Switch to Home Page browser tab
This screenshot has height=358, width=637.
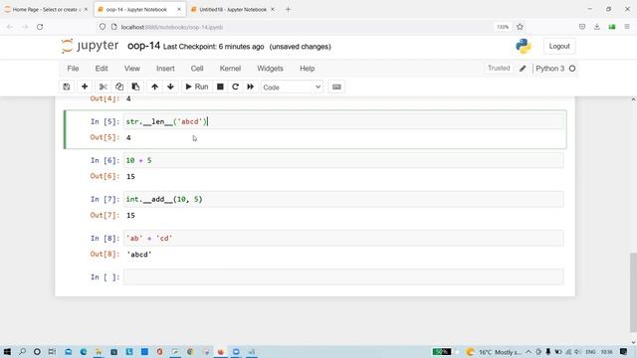point(46,9)
